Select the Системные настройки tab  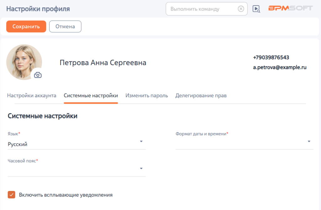[x=91, y=95]
